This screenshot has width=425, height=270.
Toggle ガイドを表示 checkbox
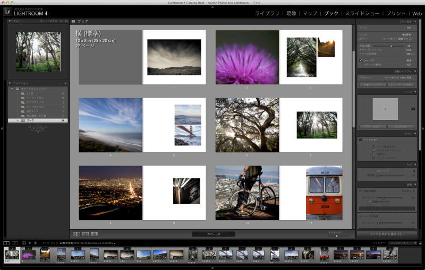(x=361, y=140)
